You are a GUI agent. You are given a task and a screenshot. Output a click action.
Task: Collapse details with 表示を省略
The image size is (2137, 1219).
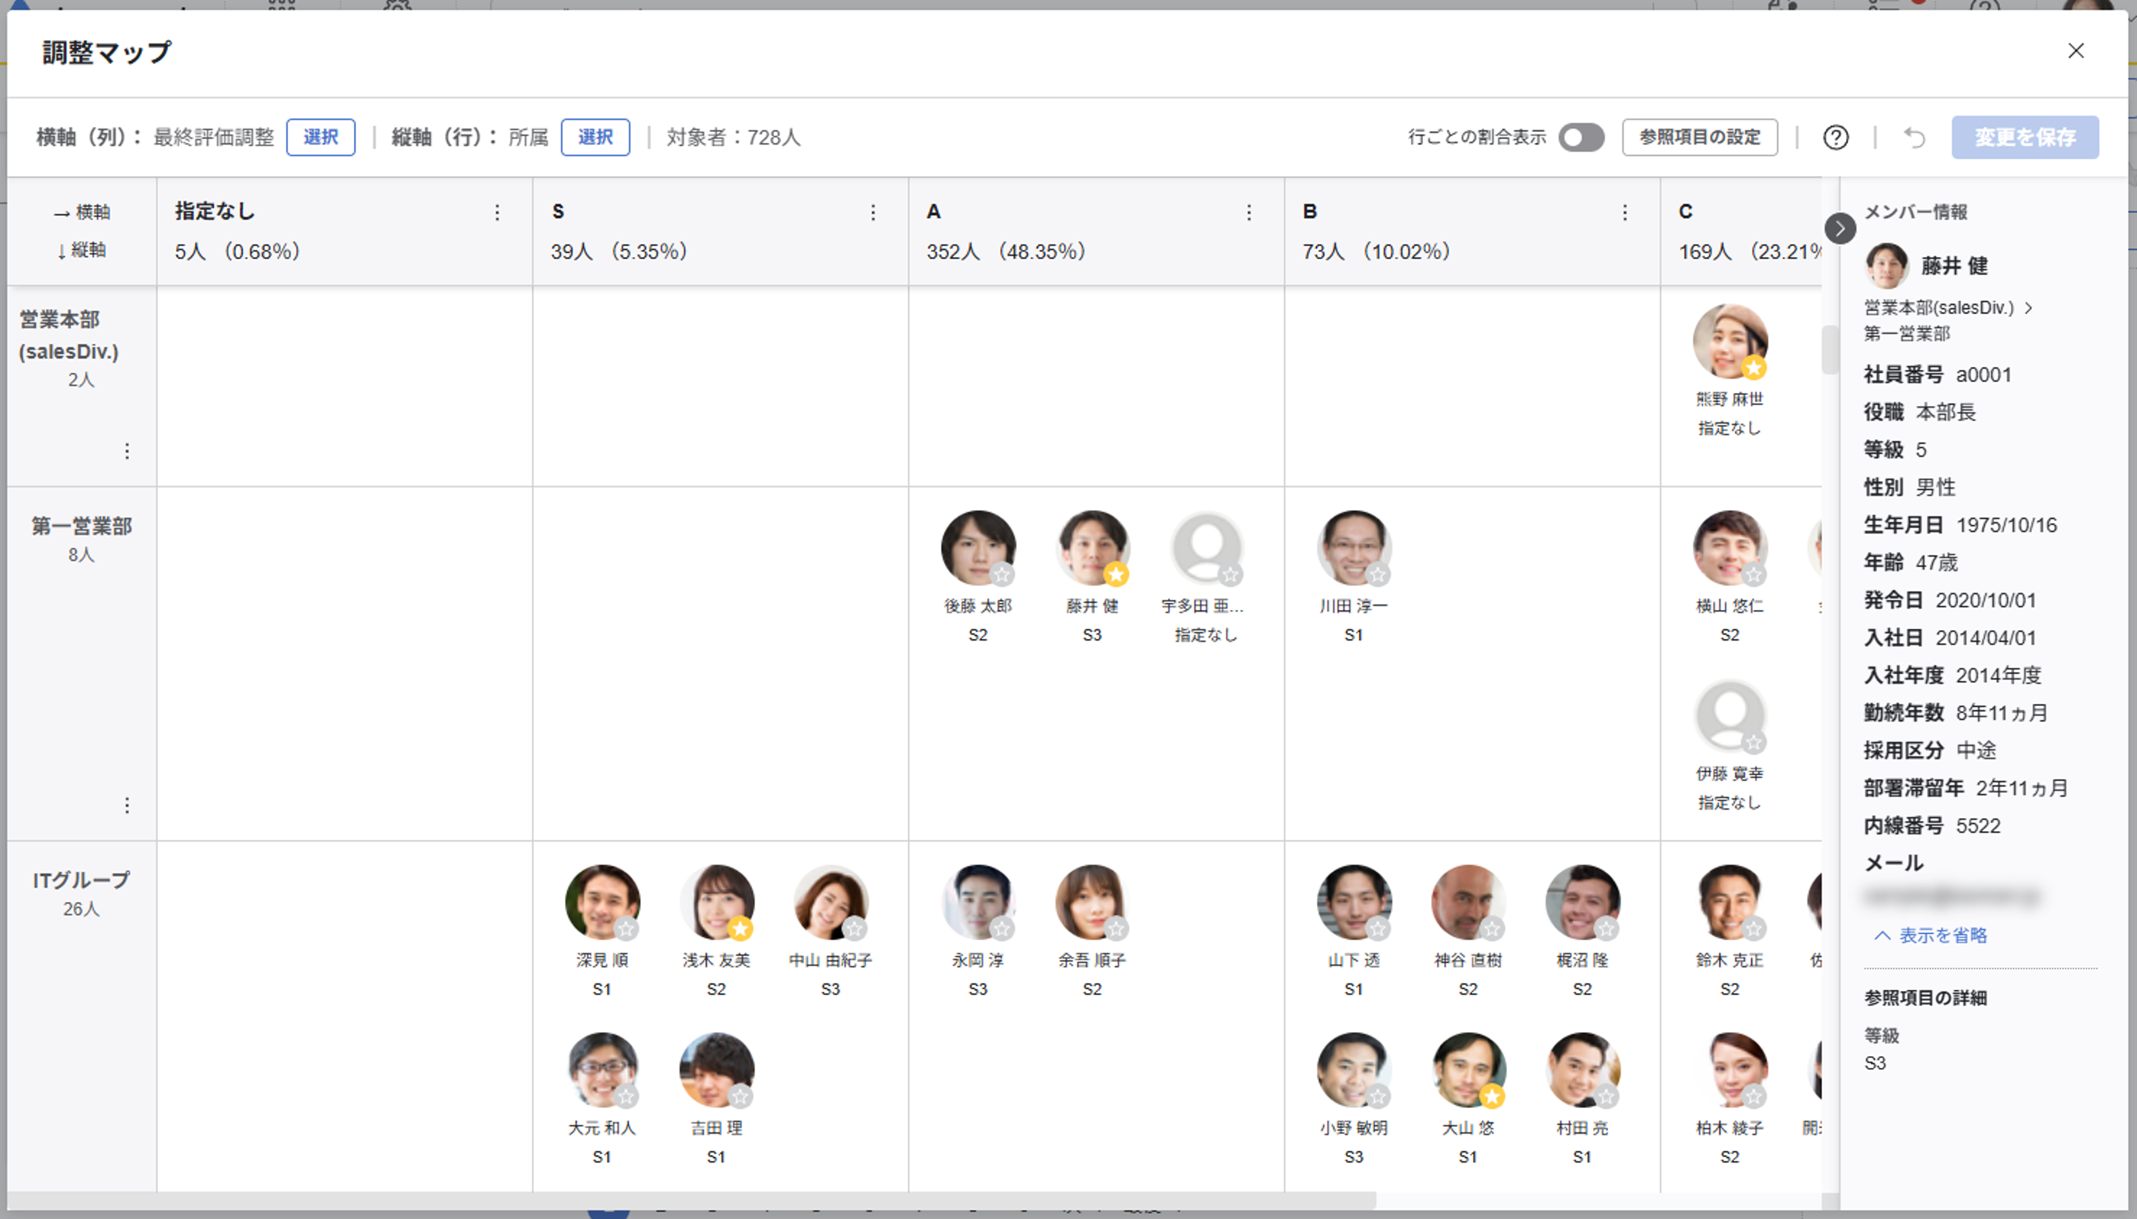1931,935
